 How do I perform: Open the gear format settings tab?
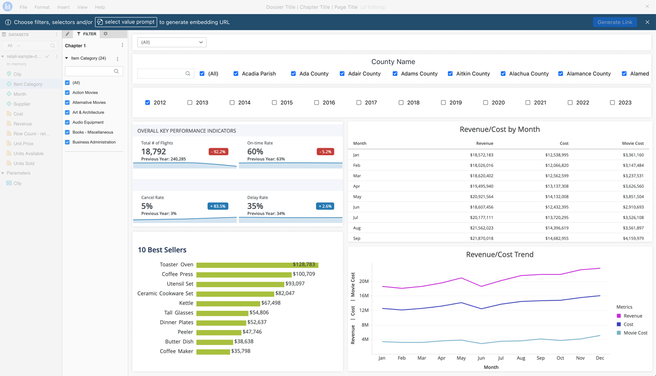[x=106, y=34]
